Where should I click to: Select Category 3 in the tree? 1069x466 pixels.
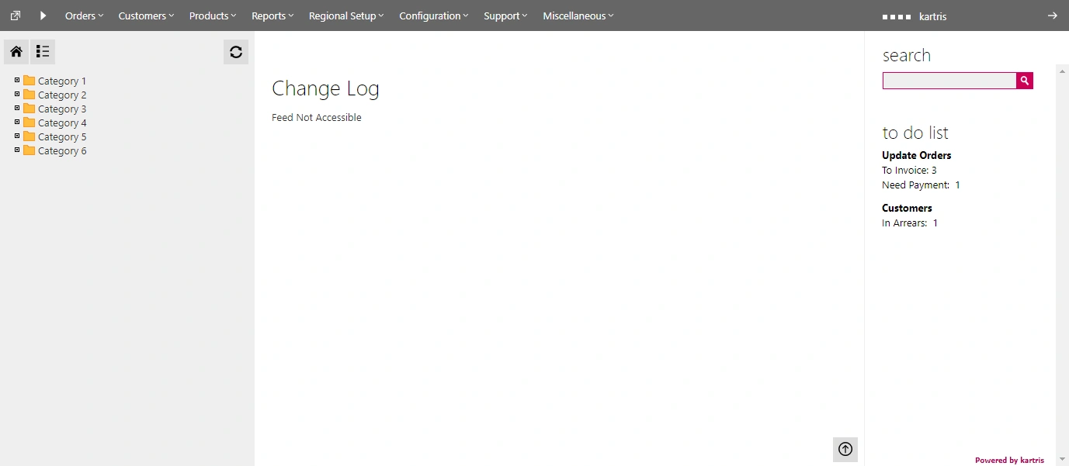point(62,109)
